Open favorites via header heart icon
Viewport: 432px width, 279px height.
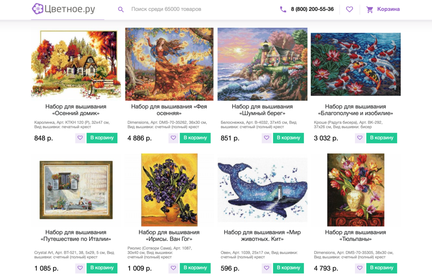350,9
